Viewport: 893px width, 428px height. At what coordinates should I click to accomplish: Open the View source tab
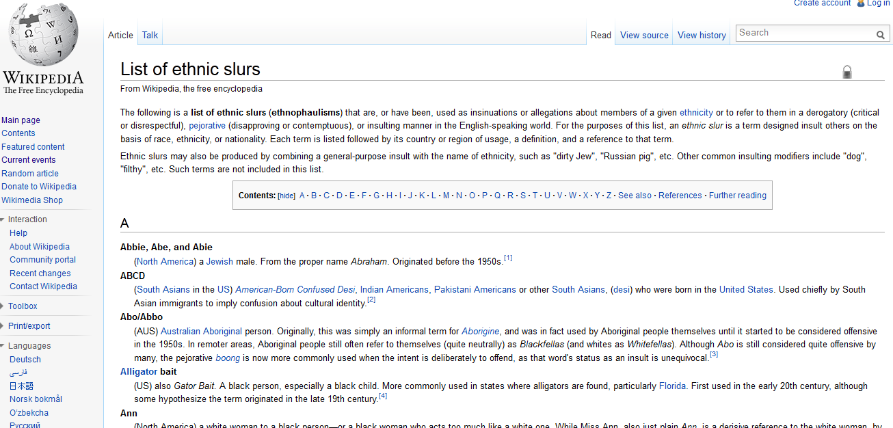(644, 35)
